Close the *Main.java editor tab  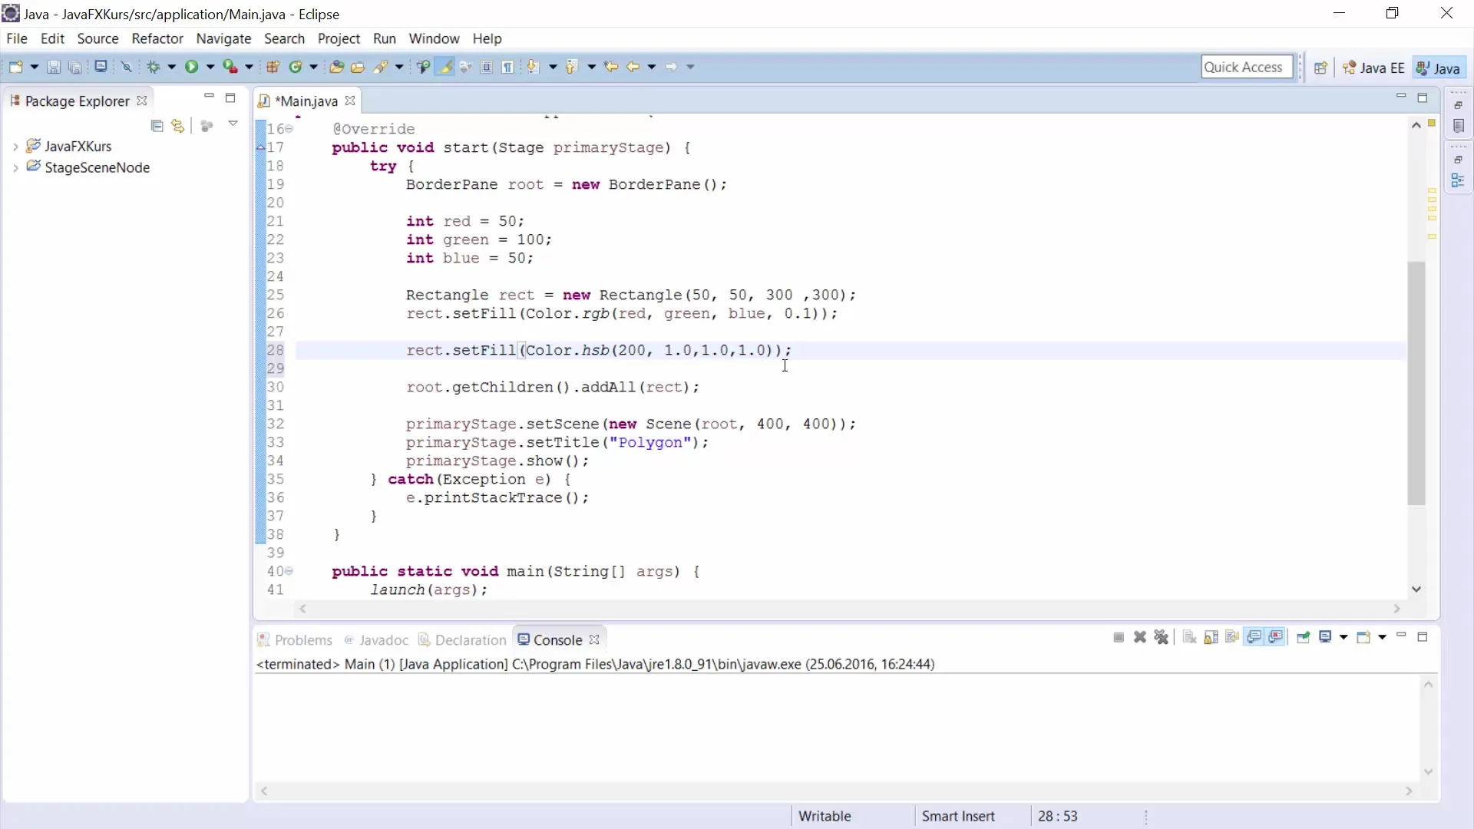tap(350, 101)
